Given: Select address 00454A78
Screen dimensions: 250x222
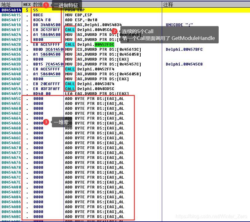Looking at the screenshot, I should pos(11,168).
